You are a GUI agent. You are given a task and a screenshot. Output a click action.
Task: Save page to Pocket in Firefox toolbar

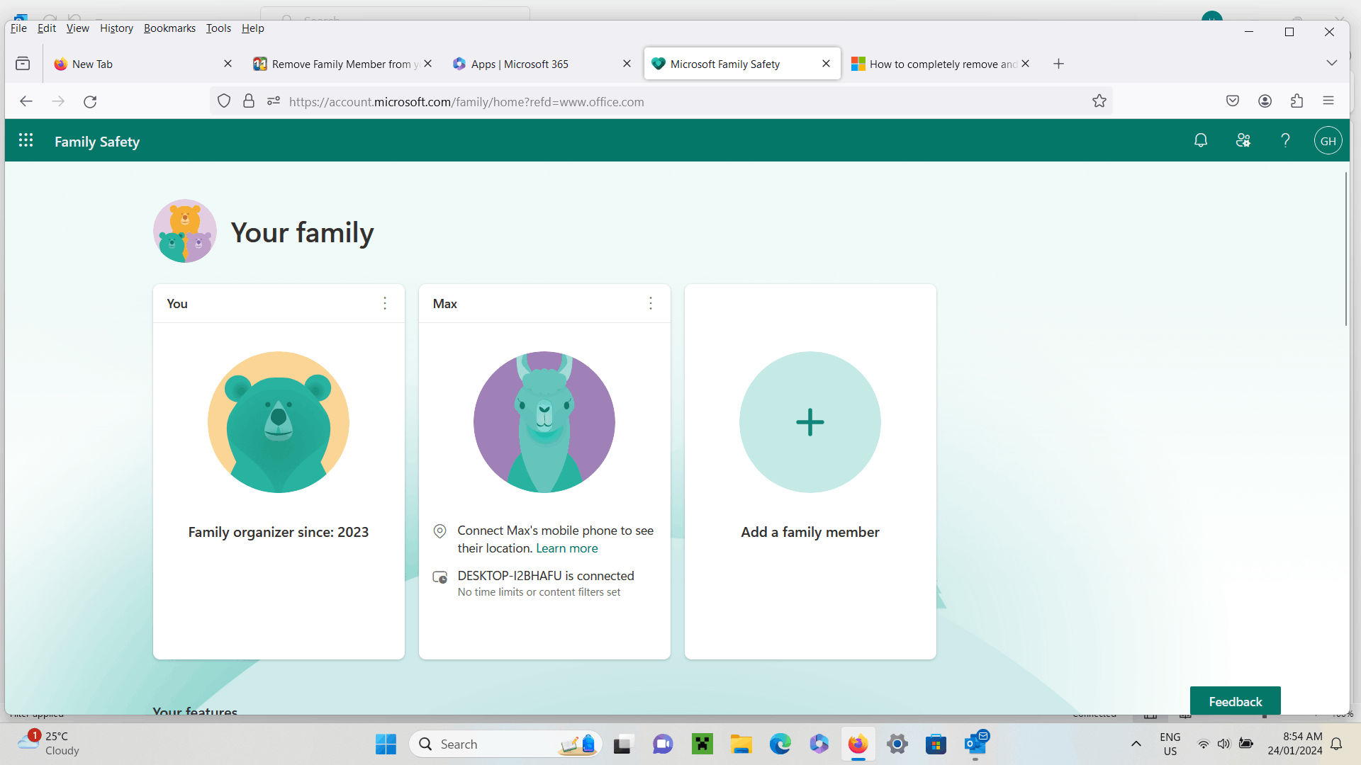1233,101
